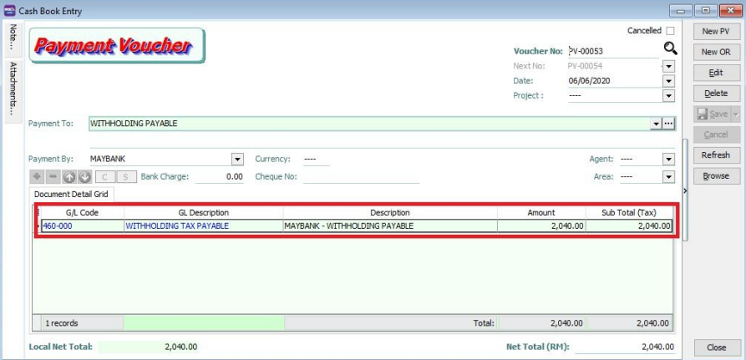The height and width of the screenshot is (360, 746).
Task: Expand the Agent dropdown
Action: (x=668, y=159)
